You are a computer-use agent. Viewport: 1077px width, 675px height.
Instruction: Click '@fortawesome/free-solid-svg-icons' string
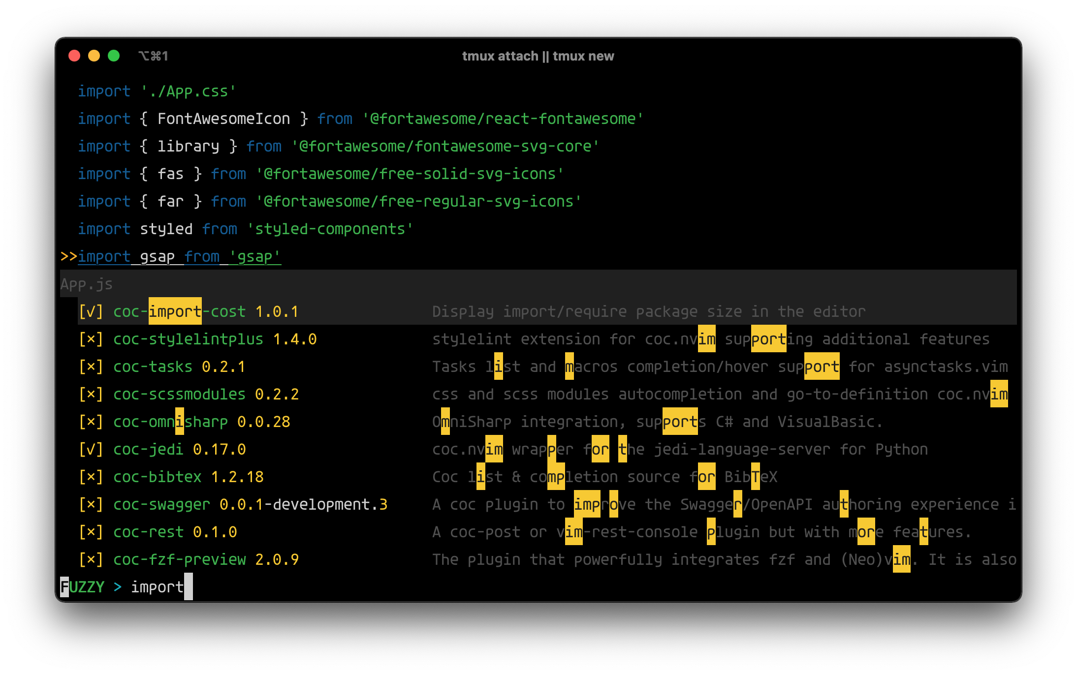point(409,174)
